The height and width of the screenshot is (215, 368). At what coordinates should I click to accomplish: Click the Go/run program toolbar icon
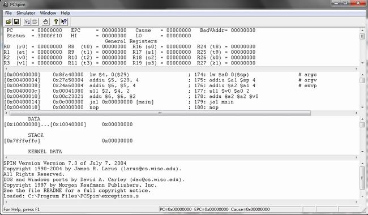point(27,22)
